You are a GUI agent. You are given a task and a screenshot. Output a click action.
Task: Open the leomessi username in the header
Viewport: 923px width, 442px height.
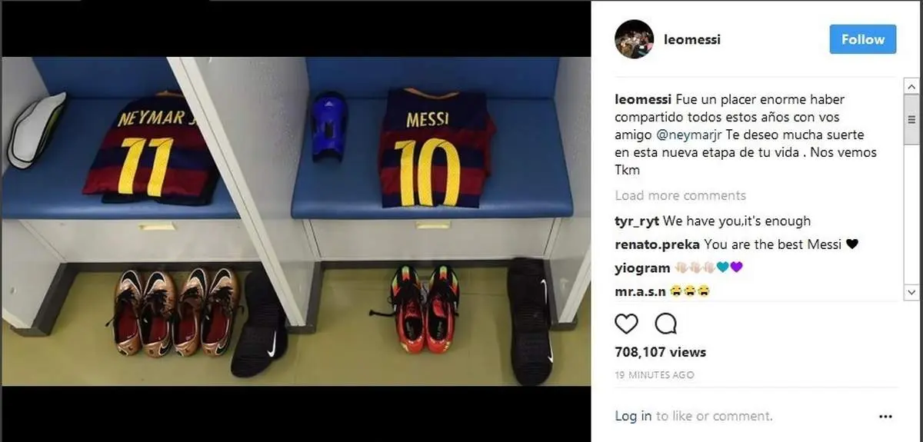point(692,39)
